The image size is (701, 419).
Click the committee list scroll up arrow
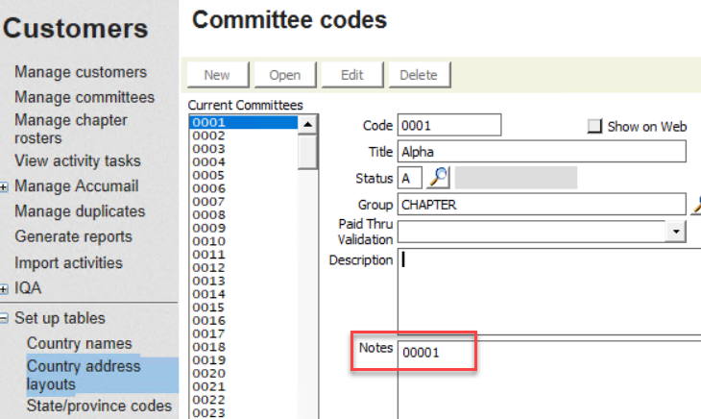(307, 124)
